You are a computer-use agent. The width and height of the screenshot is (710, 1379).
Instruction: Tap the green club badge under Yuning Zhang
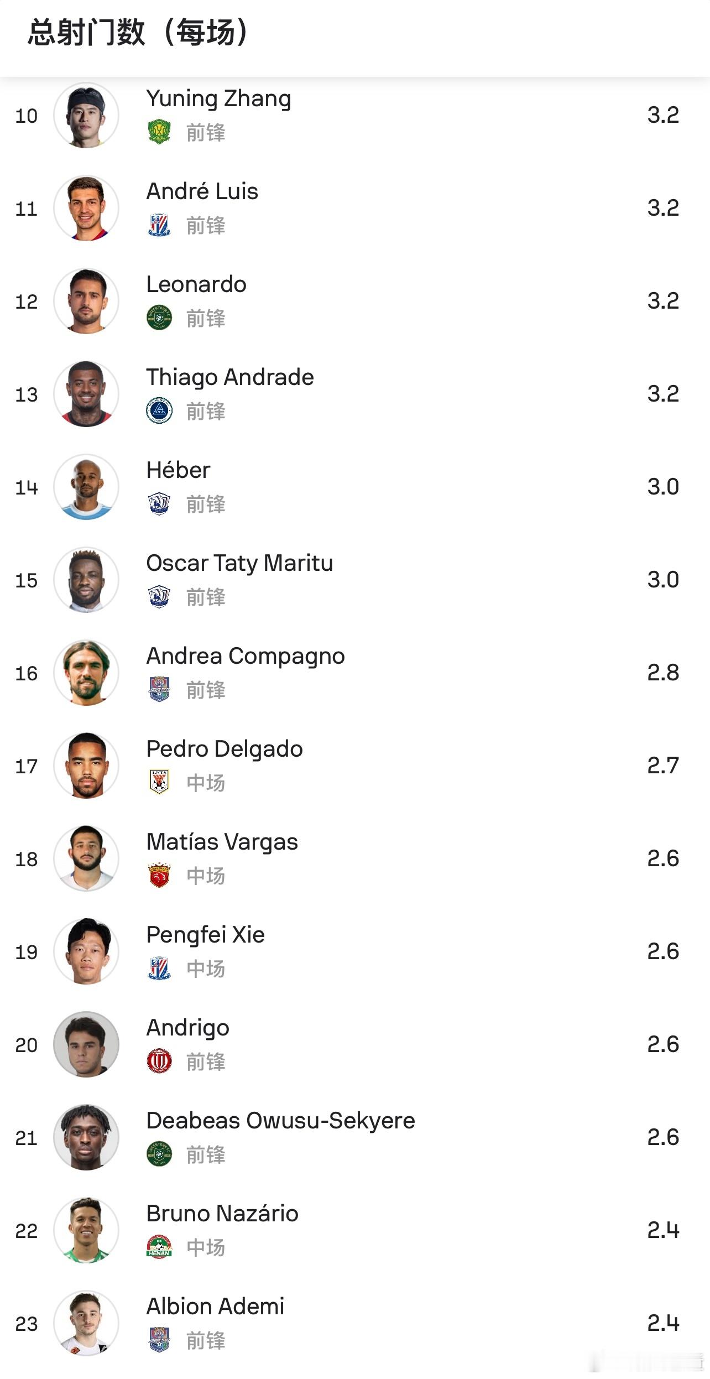[x=159, y=132]
